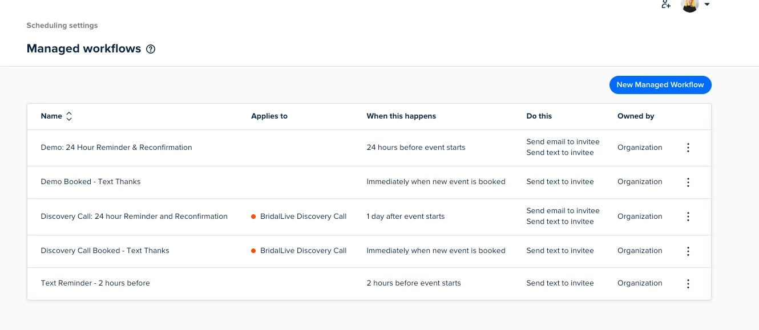Screen dimensions: 759x330
Task: Go to Scheduling settings breadcrumb
Action: 62,26
